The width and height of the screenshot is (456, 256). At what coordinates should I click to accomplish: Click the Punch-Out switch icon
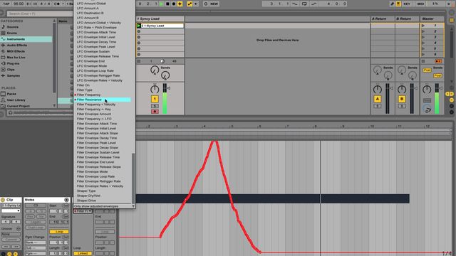[x=314, y=4]
